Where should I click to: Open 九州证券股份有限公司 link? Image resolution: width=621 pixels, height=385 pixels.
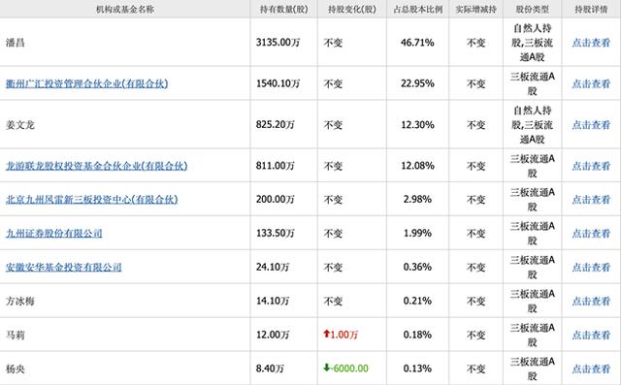54,233
